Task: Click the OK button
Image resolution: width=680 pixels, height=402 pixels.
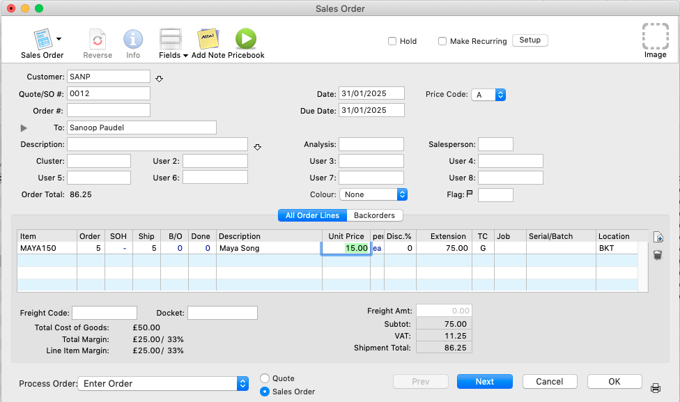Action: click(614, 381)
